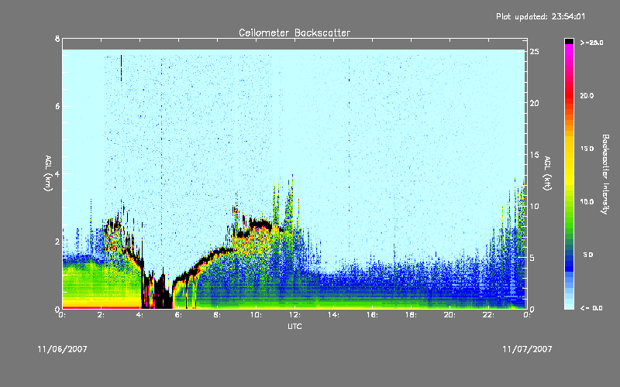Click the 10 kft tick label
The height and width of the screenshot is (387, 620).
click(535, 206)
